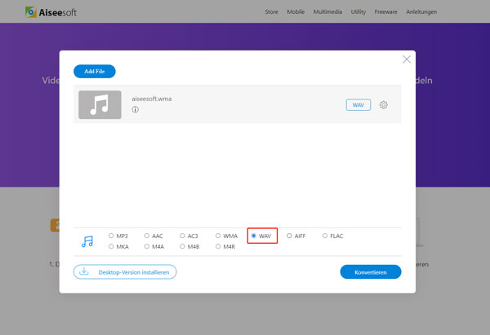Click the info icon under aiseesoft.wma
Viewport: 490px width, 335px height.
point(135,110)
